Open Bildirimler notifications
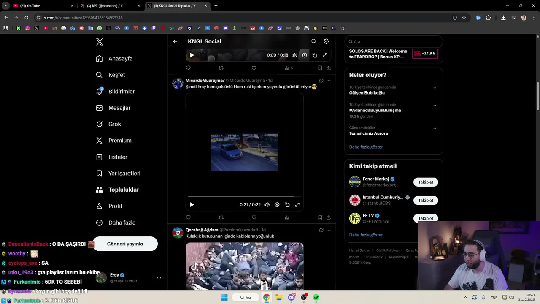540x304 pixels. 115,91
